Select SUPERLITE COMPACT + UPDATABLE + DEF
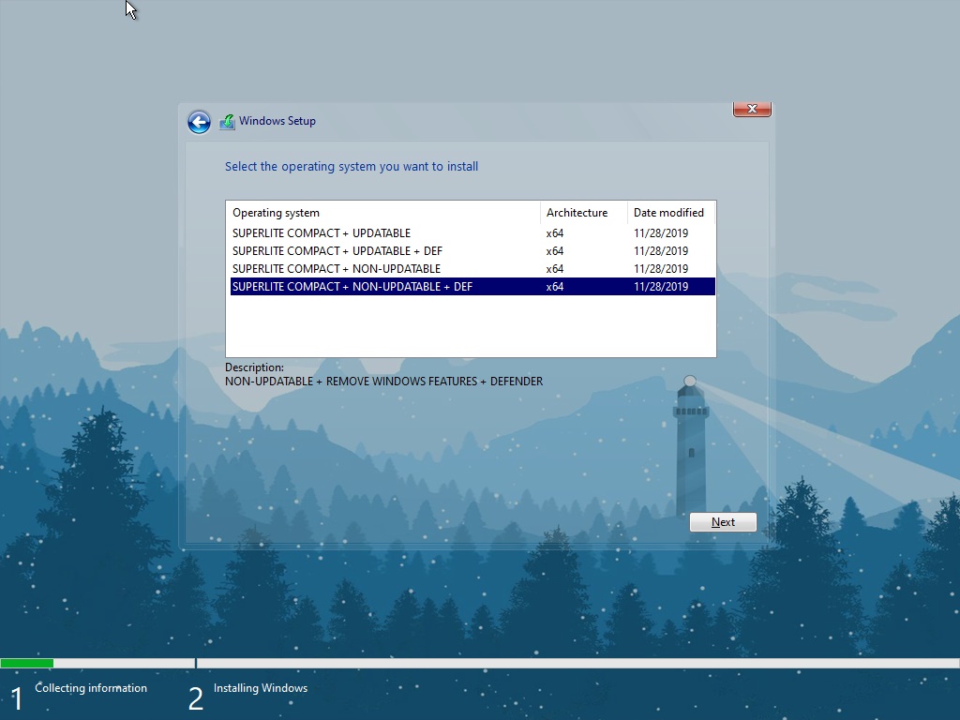This screenshot has width=960, height=720. [x=472, y=251]
